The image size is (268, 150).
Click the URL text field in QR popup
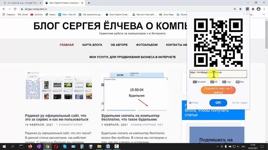tap(218, 74)
